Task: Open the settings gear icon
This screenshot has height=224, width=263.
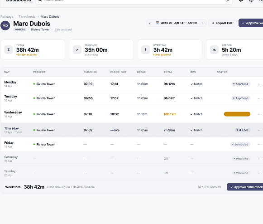Action: [251, 0]
